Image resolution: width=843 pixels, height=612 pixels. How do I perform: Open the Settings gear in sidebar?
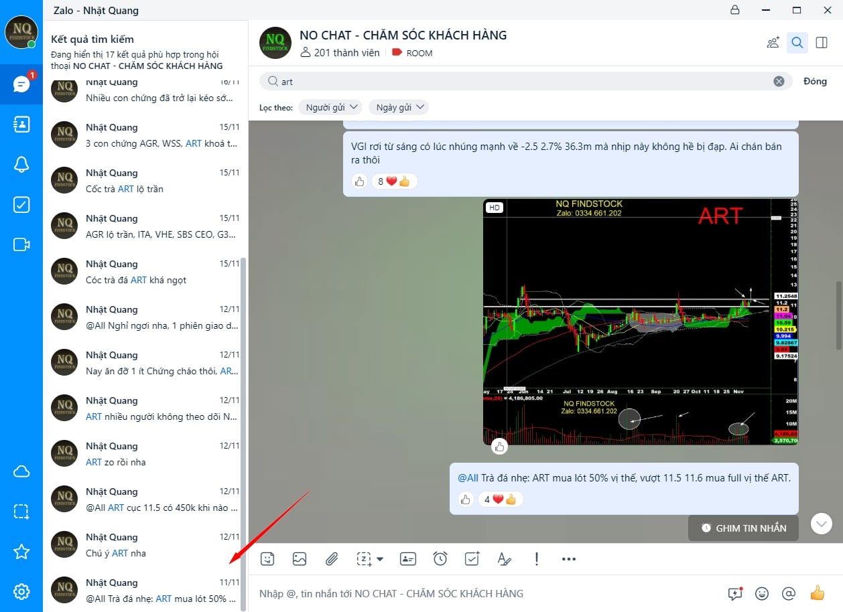(x=21, y=592)
